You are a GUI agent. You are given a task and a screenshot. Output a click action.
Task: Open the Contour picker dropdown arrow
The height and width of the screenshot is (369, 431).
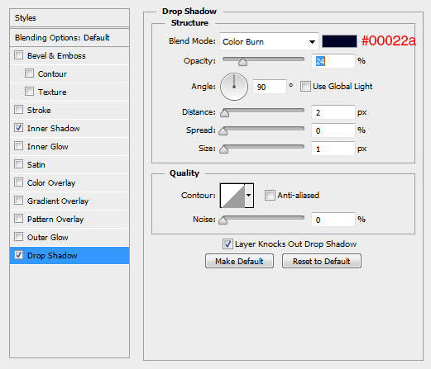pyautogui.click(x=249, y=196)
